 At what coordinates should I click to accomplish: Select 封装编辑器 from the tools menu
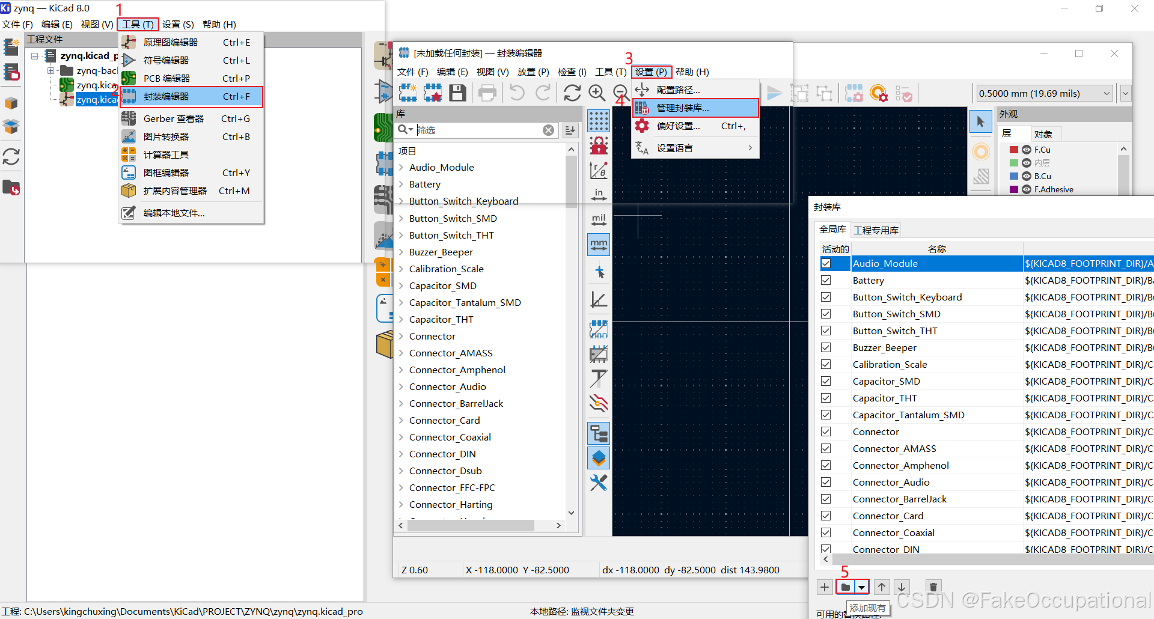coord(192,96)
